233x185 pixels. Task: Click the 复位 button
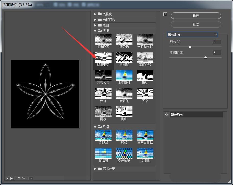(x=196, y=24)
